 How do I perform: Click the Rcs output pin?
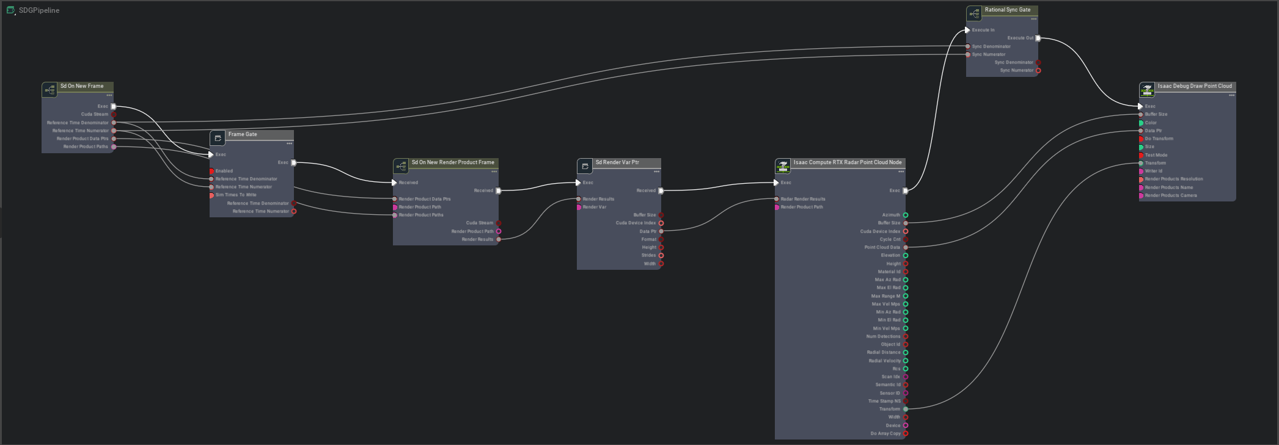tap(906, 369)
